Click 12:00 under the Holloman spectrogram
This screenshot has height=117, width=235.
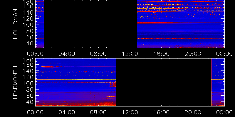(x=130, y=54)
